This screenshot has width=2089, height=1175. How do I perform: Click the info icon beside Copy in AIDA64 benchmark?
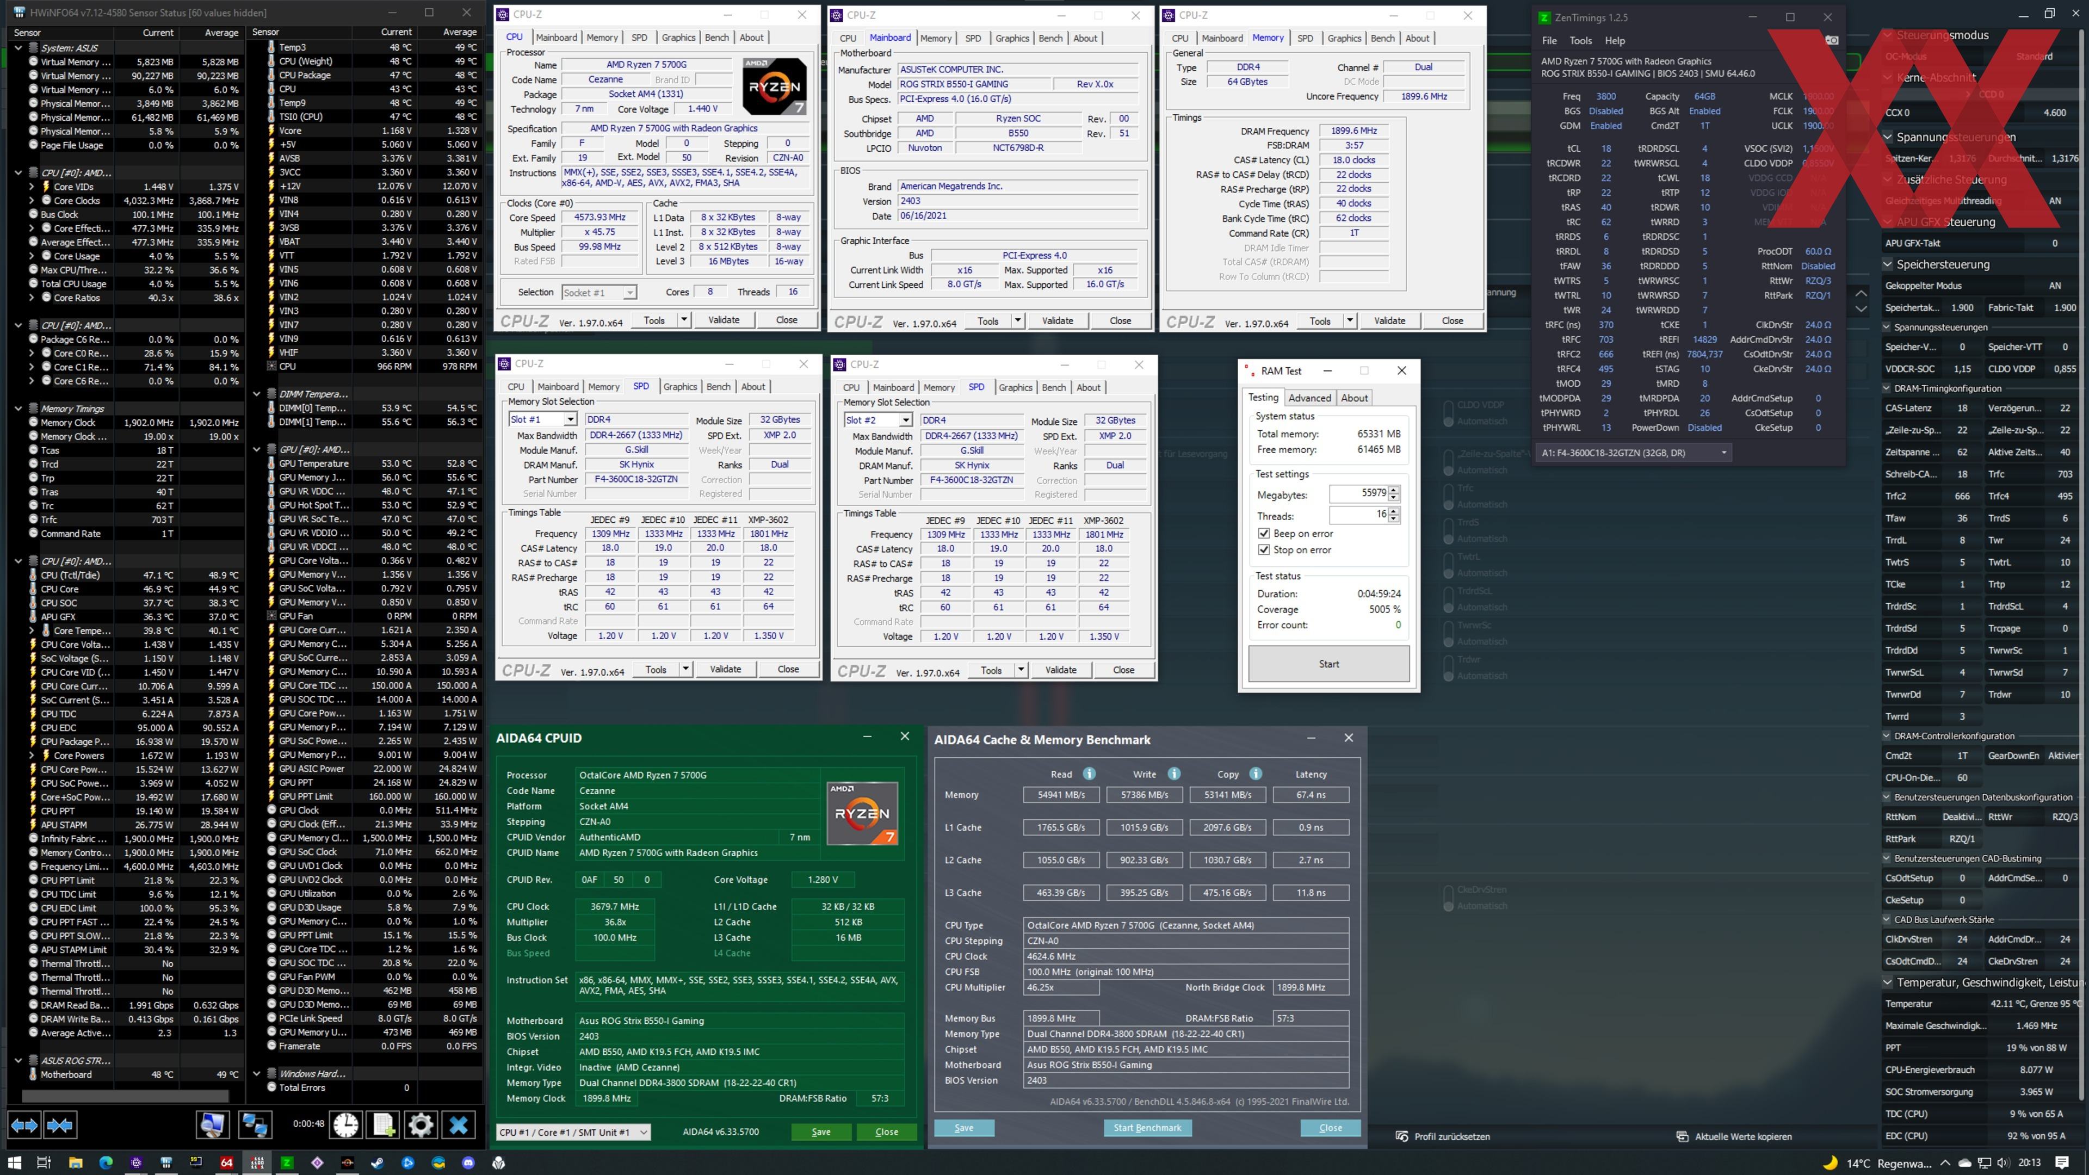click(1256, 774)
